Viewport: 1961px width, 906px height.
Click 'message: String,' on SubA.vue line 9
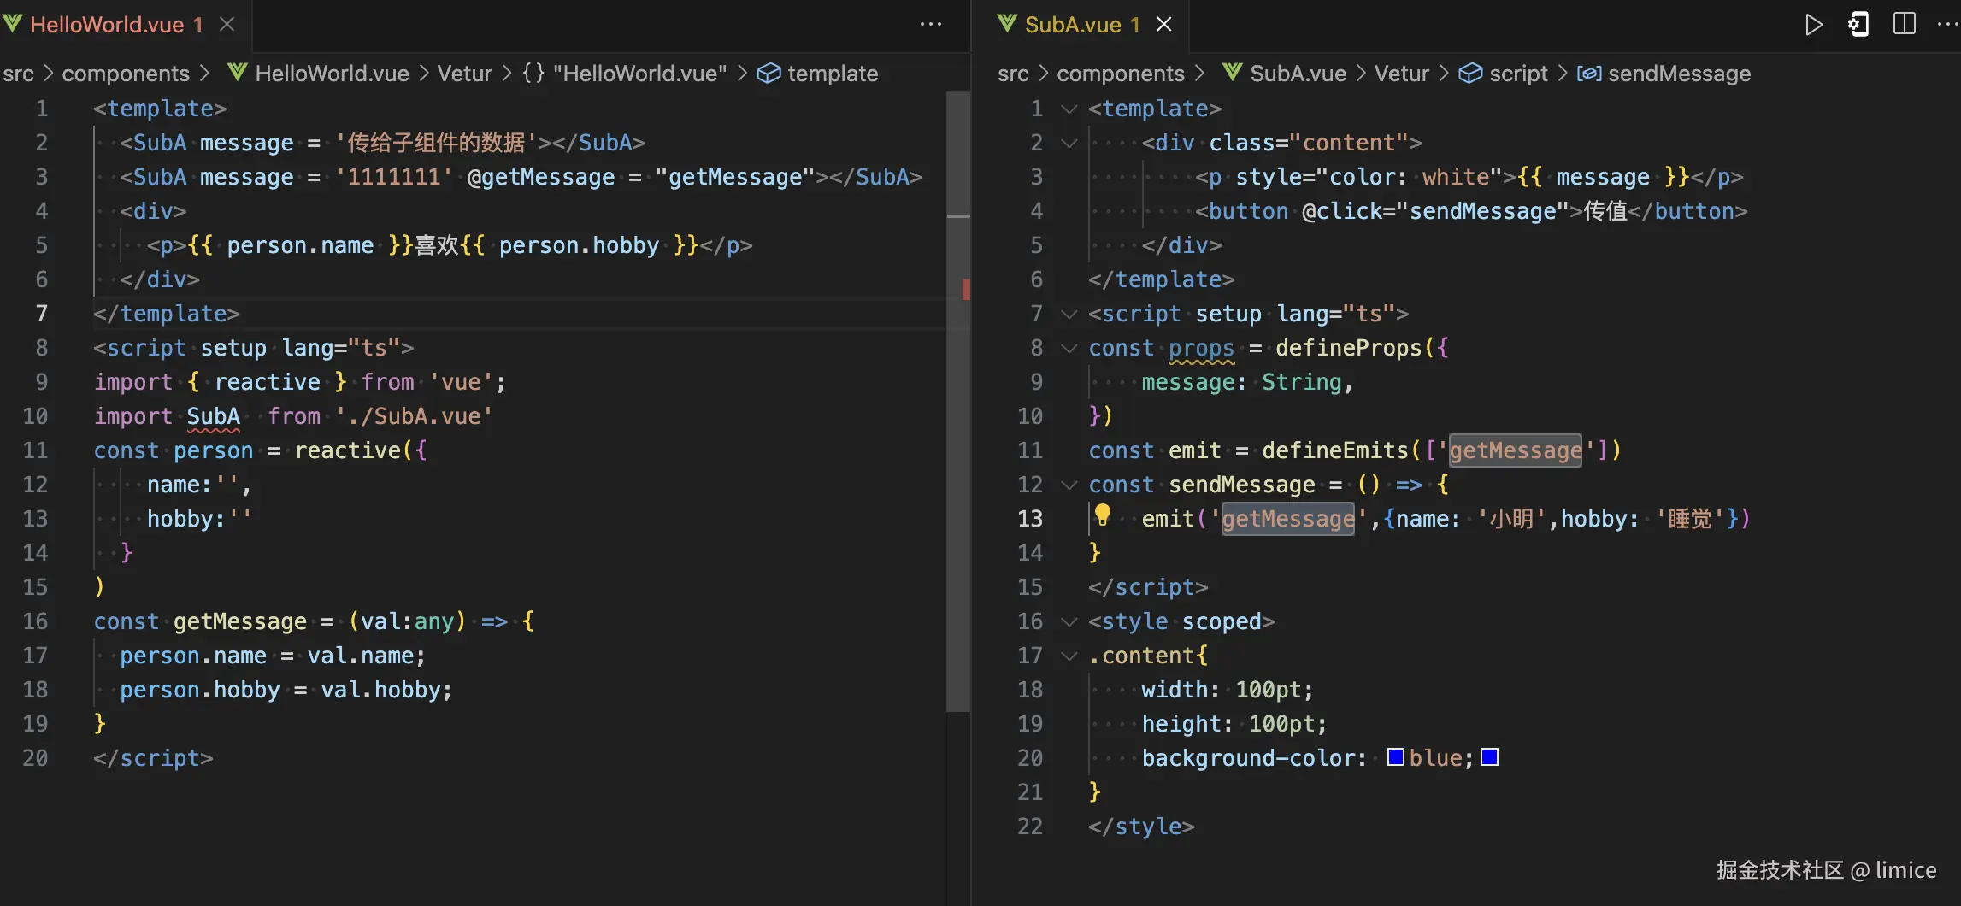point(1248,382)
